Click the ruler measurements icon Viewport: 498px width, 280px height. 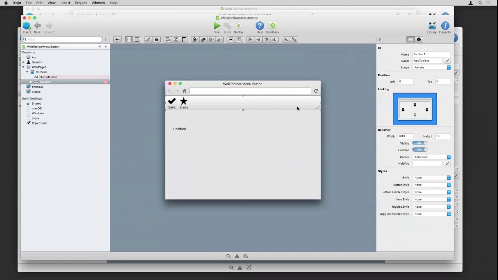point(184,39)
